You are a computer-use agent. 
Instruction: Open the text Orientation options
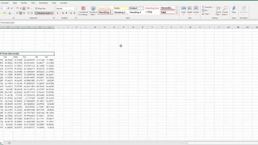(x=29, y=8)
